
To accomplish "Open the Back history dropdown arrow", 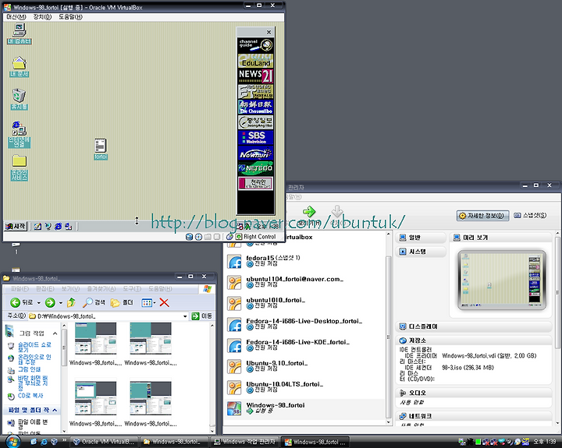I will click(x=39, y=303).
